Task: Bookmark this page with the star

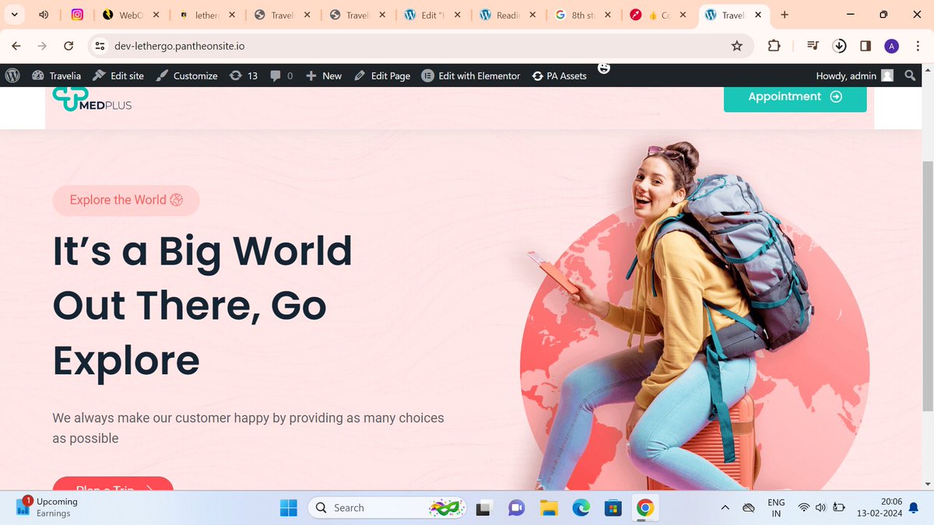Action: click(x=736, y=46)
